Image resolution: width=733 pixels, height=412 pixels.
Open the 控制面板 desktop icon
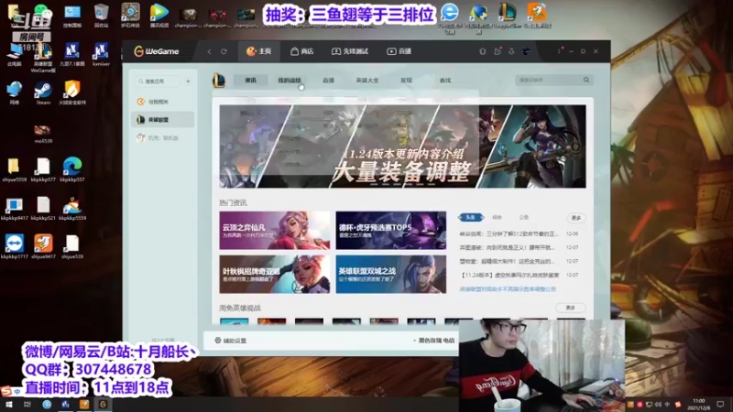(72, 16)
